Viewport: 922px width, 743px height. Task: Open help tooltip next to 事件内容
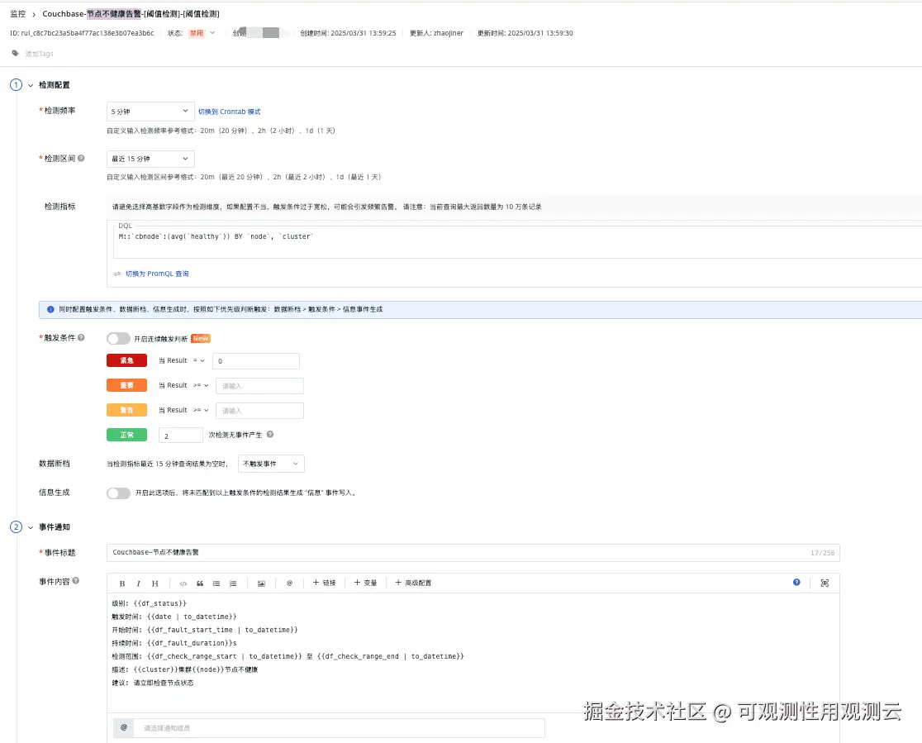pyautogui.click(x=76, y=581)
